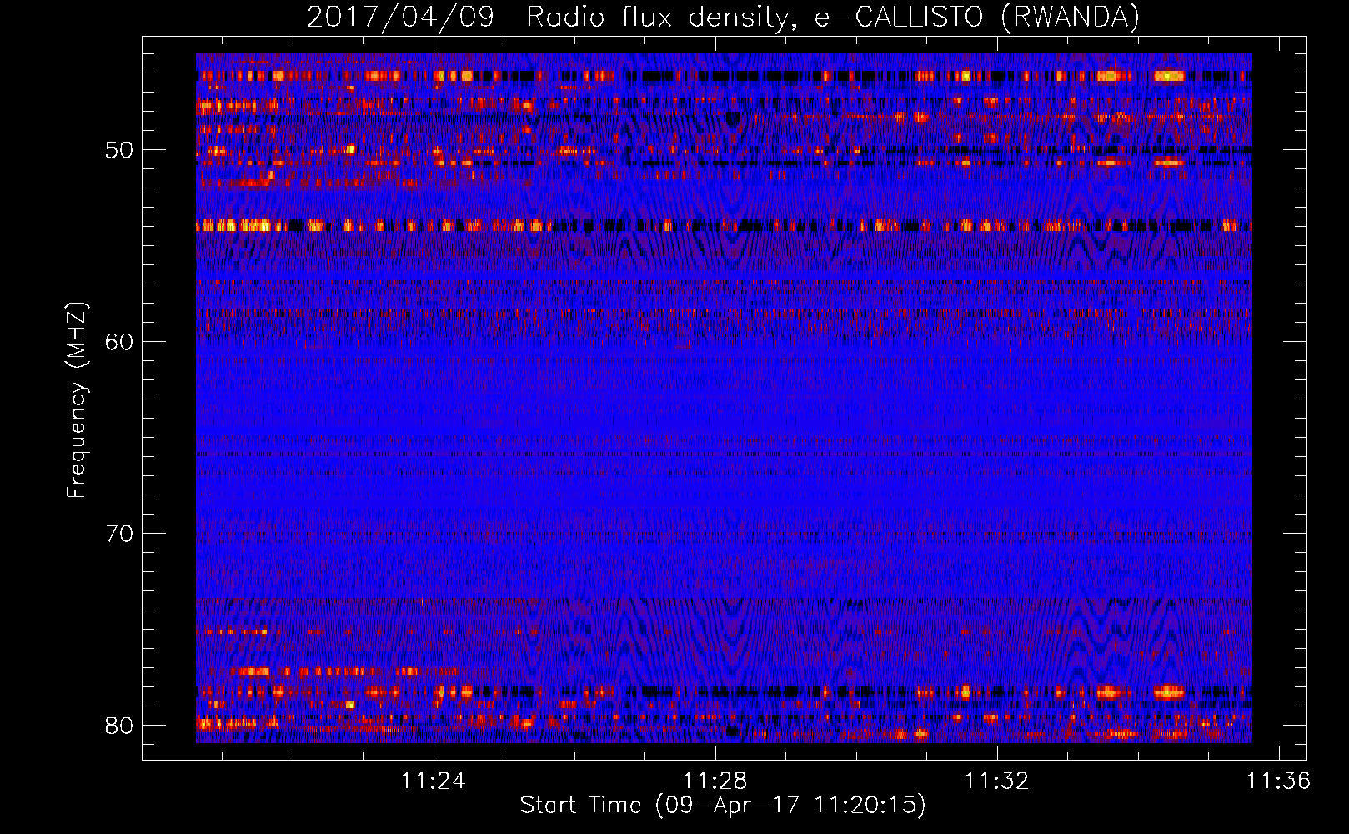
Task: Click the 60 frequency tick label
Action: [119, 342]
